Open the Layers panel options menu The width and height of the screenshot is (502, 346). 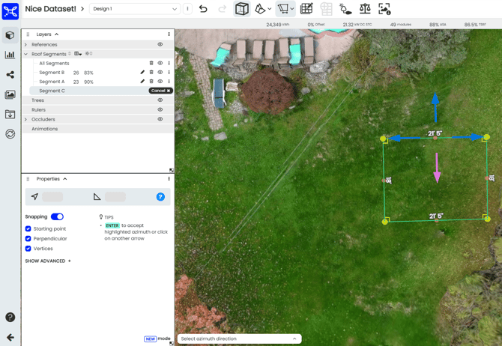(169, 34)
